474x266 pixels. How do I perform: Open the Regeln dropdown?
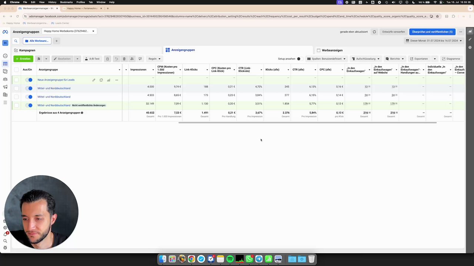[x=154, y=59]
